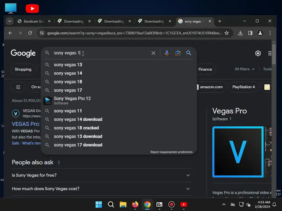
Task: Open Chrome downloads icon
Action: [240, 33]
